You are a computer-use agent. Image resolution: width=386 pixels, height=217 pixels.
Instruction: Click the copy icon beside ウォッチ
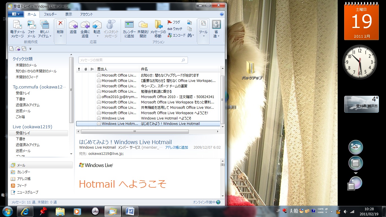click(189, 29)
